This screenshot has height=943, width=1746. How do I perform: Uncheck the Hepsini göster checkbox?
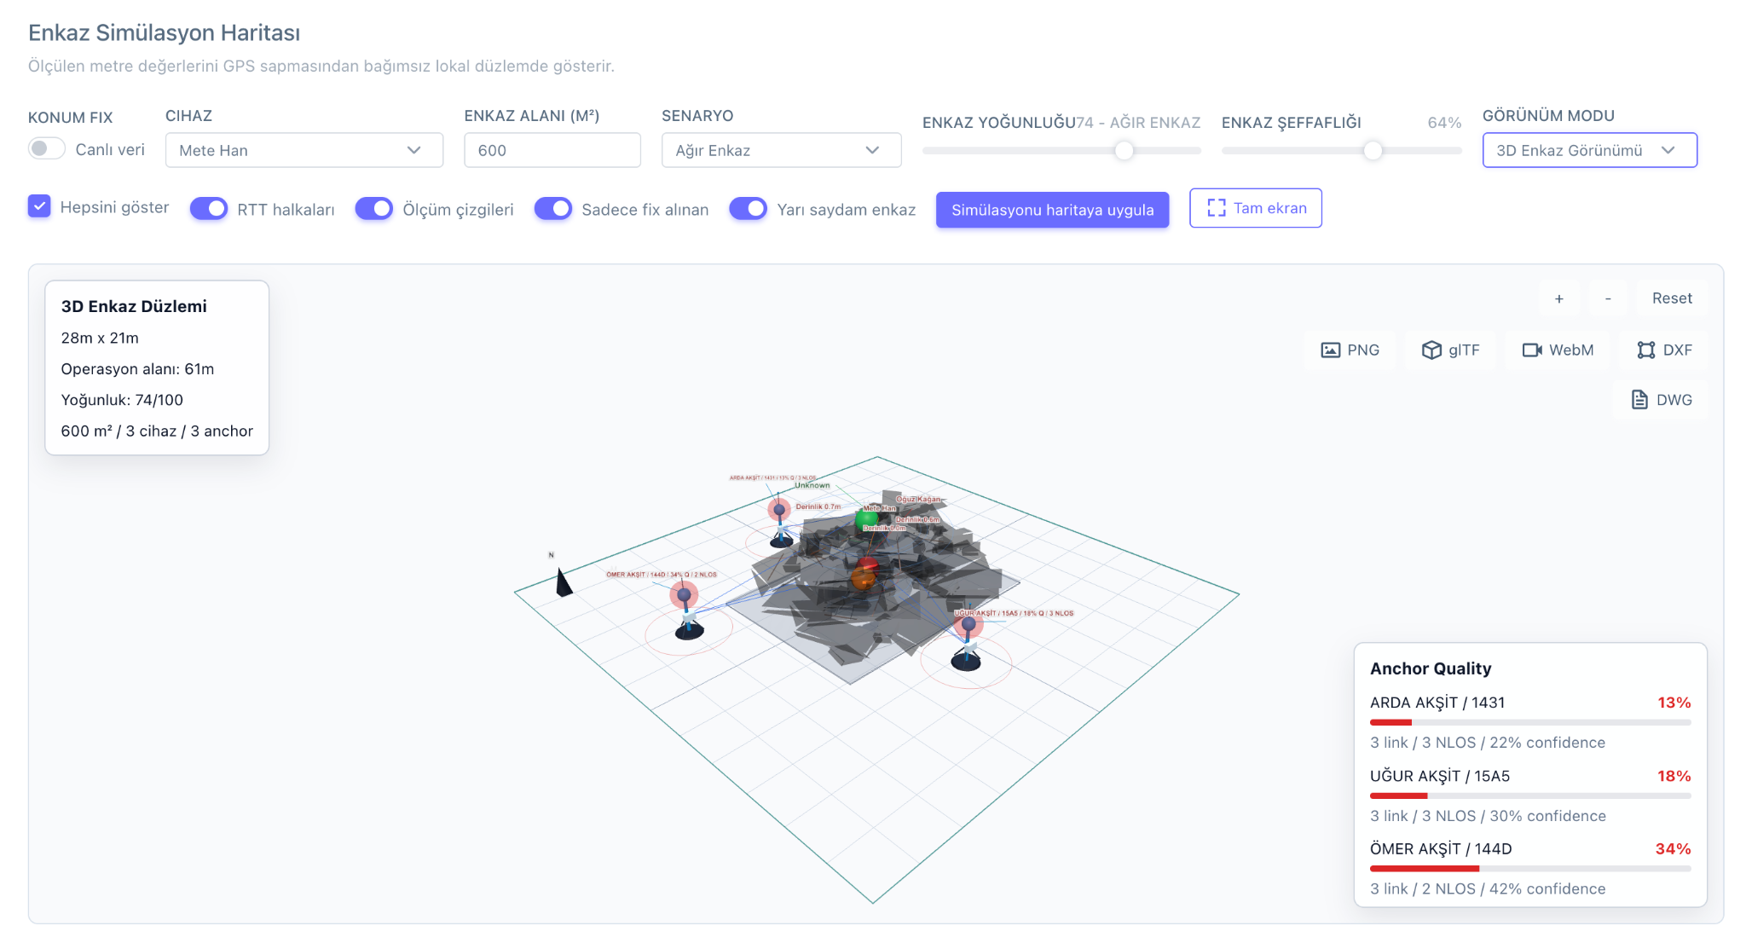39,206
